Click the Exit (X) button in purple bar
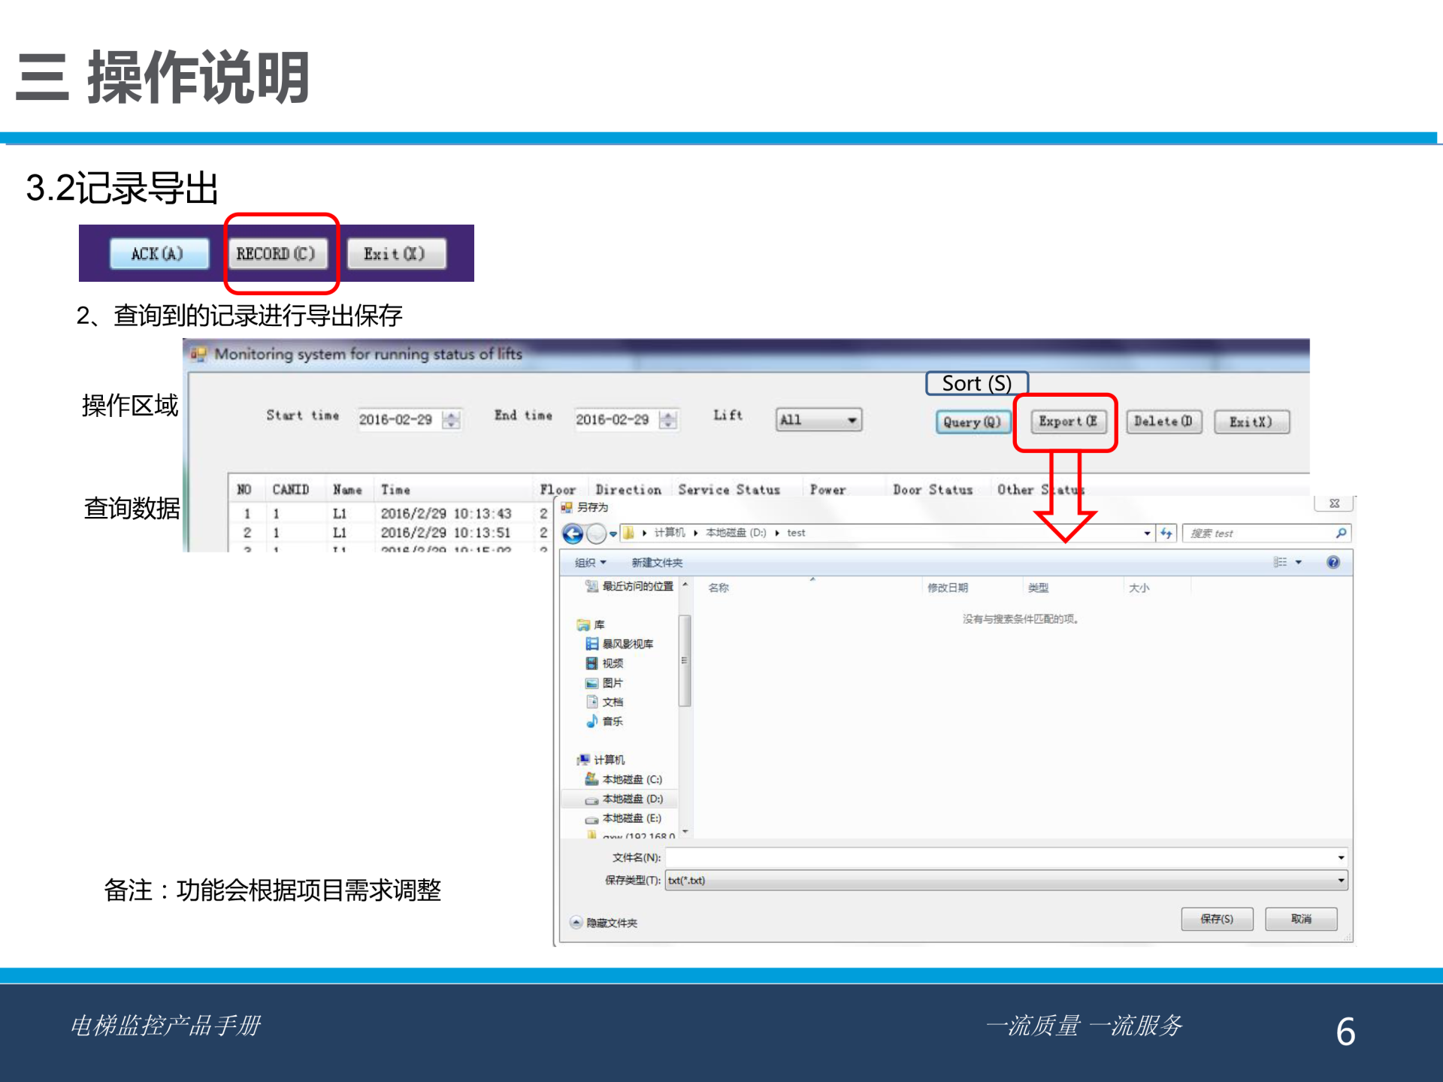Image resolution: width=1443 pixels, height=1082 pixels. click(395, 254)
